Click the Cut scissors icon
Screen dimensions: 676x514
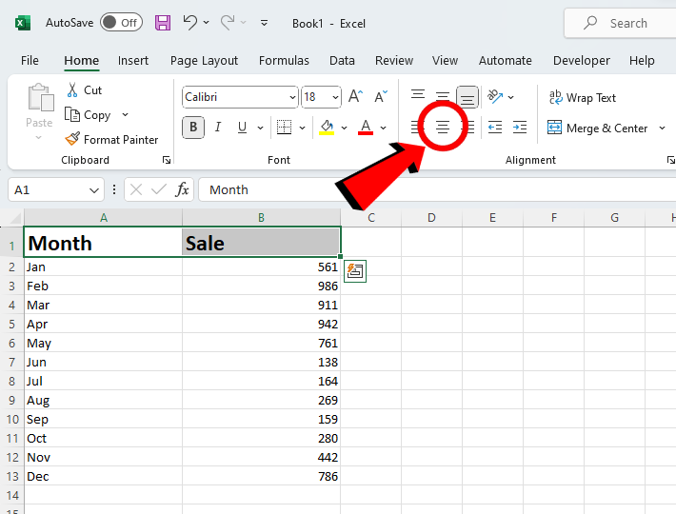point(72,90)
